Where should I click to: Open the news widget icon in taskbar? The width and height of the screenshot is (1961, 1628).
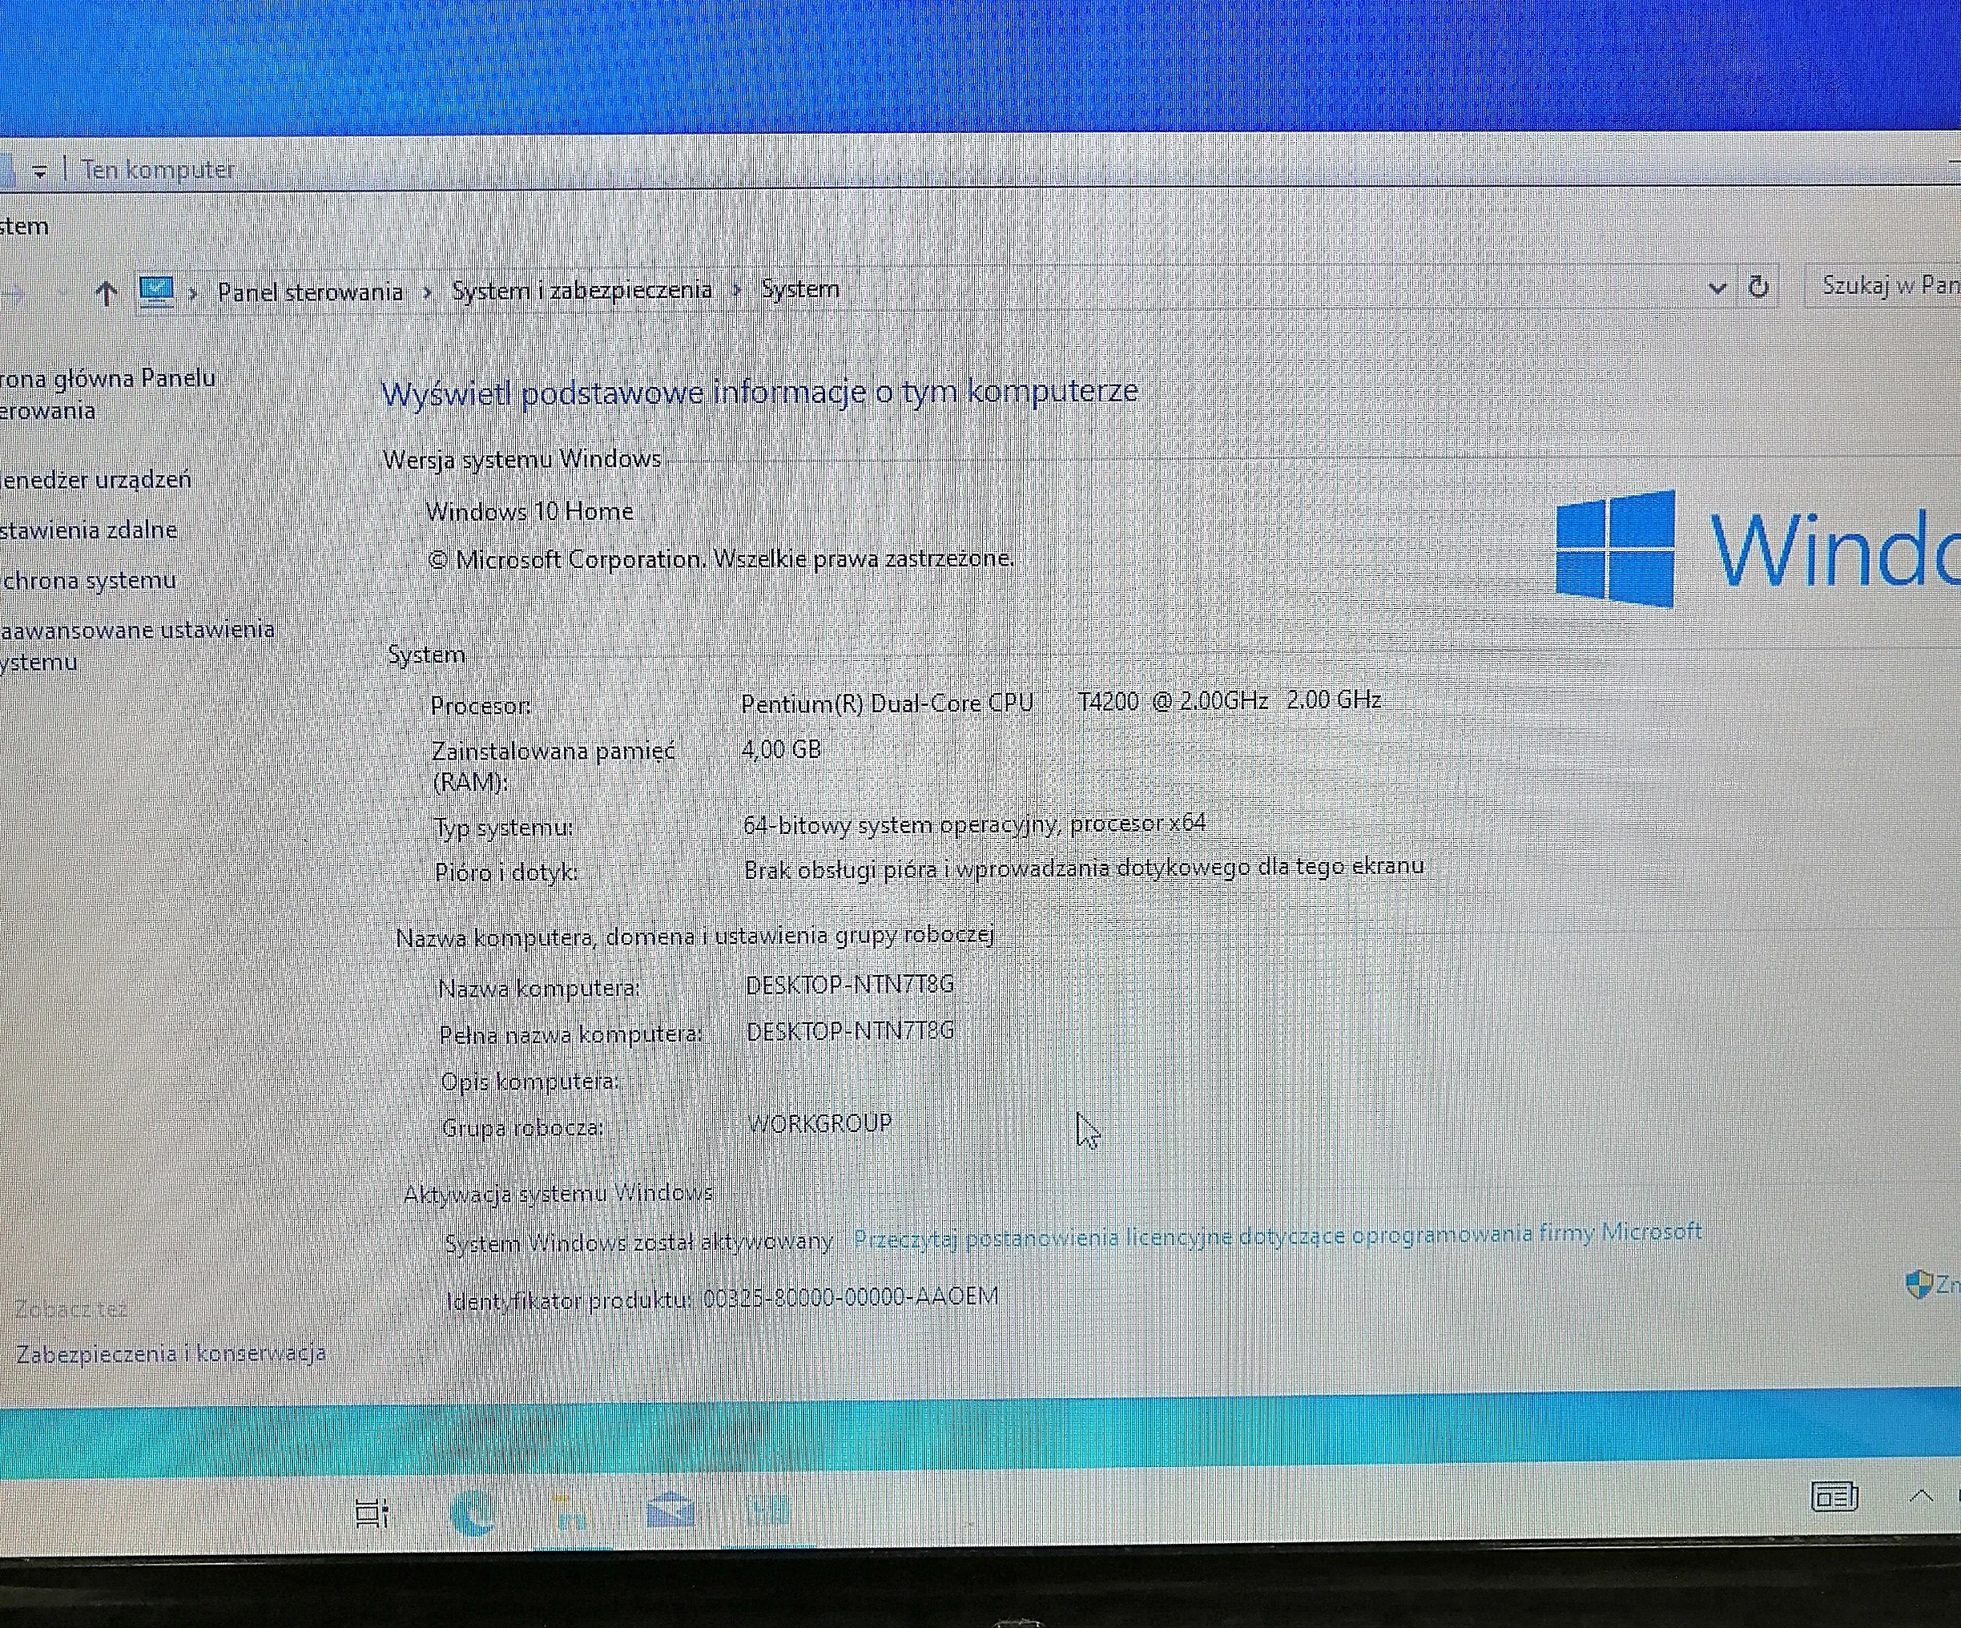click(1834, 1497)
